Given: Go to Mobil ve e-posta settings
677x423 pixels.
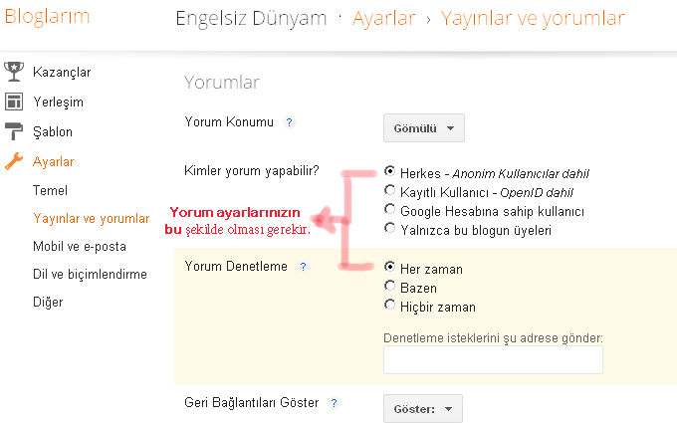Looking at the screenshot, I should 80,246.
